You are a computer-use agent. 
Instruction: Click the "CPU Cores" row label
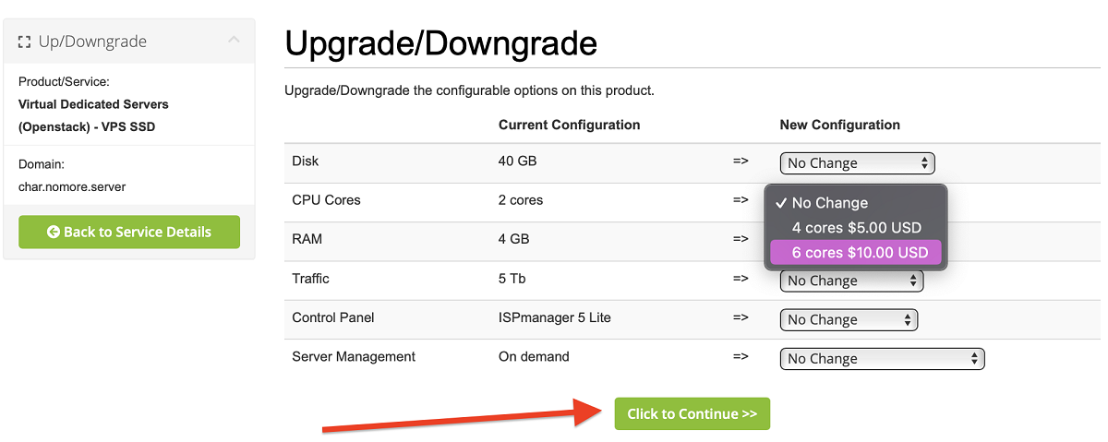(x=326, y=199)
